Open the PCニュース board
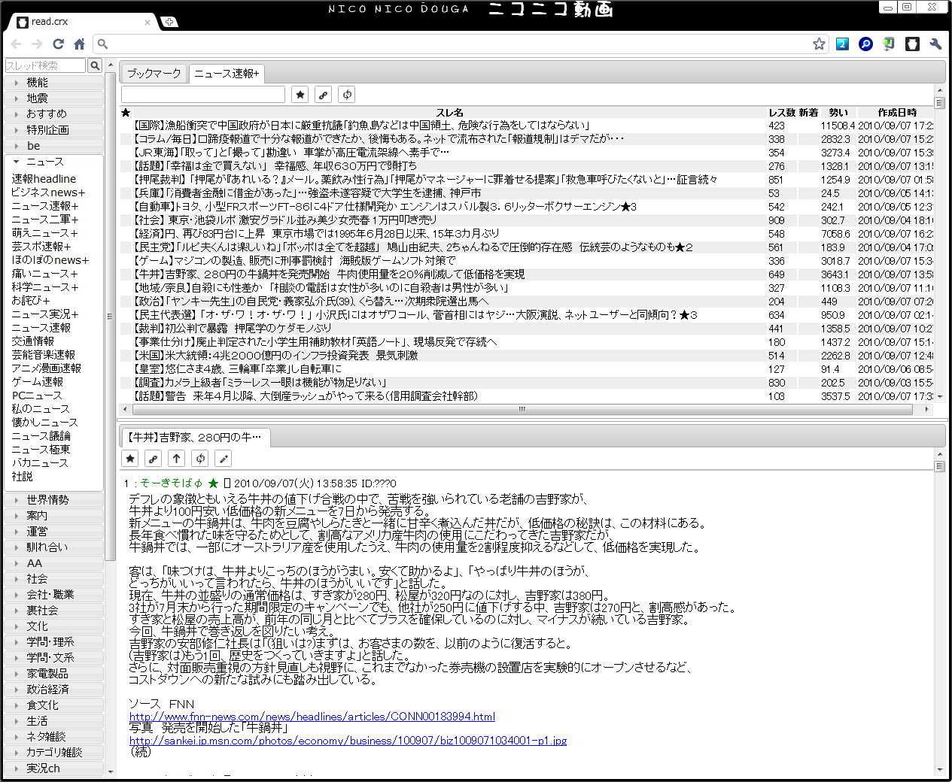Image resolution: width=952 pixels, height=782 pixels. pyautogui.click(x=37, y=396)
